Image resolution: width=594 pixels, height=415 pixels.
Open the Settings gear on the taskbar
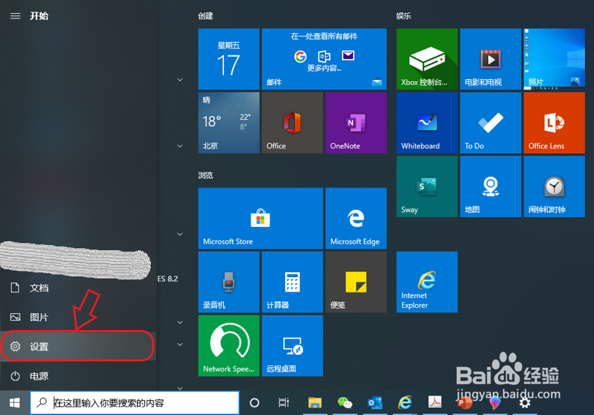525,403
